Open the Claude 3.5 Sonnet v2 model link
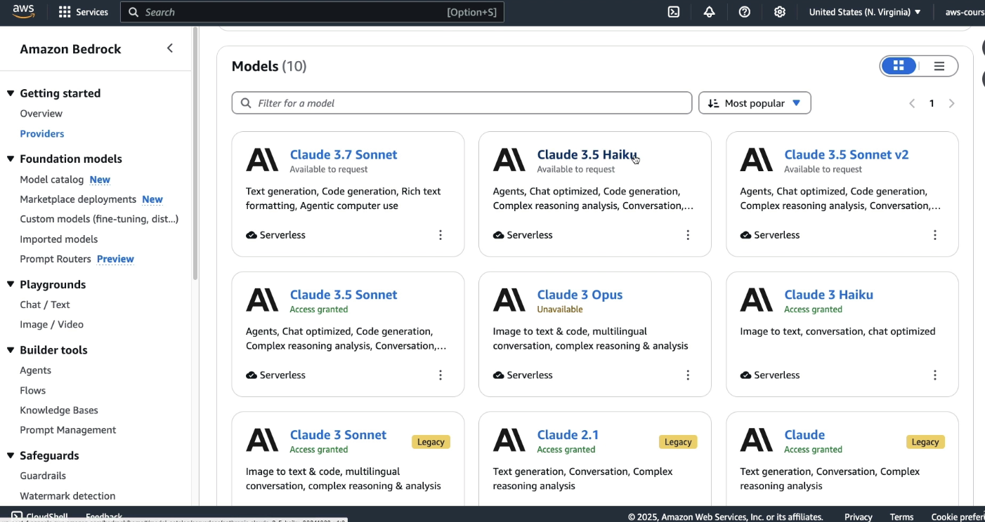Image resolution: width=985 pixels, height=522 pixels. [847, 154]
